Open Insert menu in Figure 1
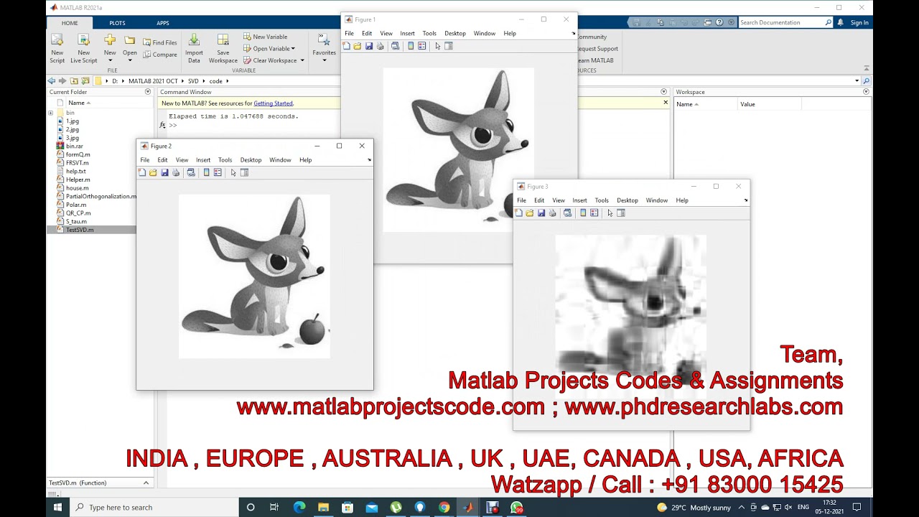Image resolution: width=919 pixels, height=517 pixels. [x=407, y=33]
